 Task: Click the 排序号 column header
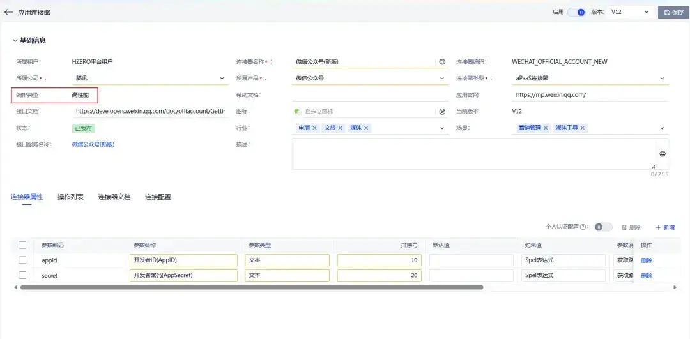[410, 245]
